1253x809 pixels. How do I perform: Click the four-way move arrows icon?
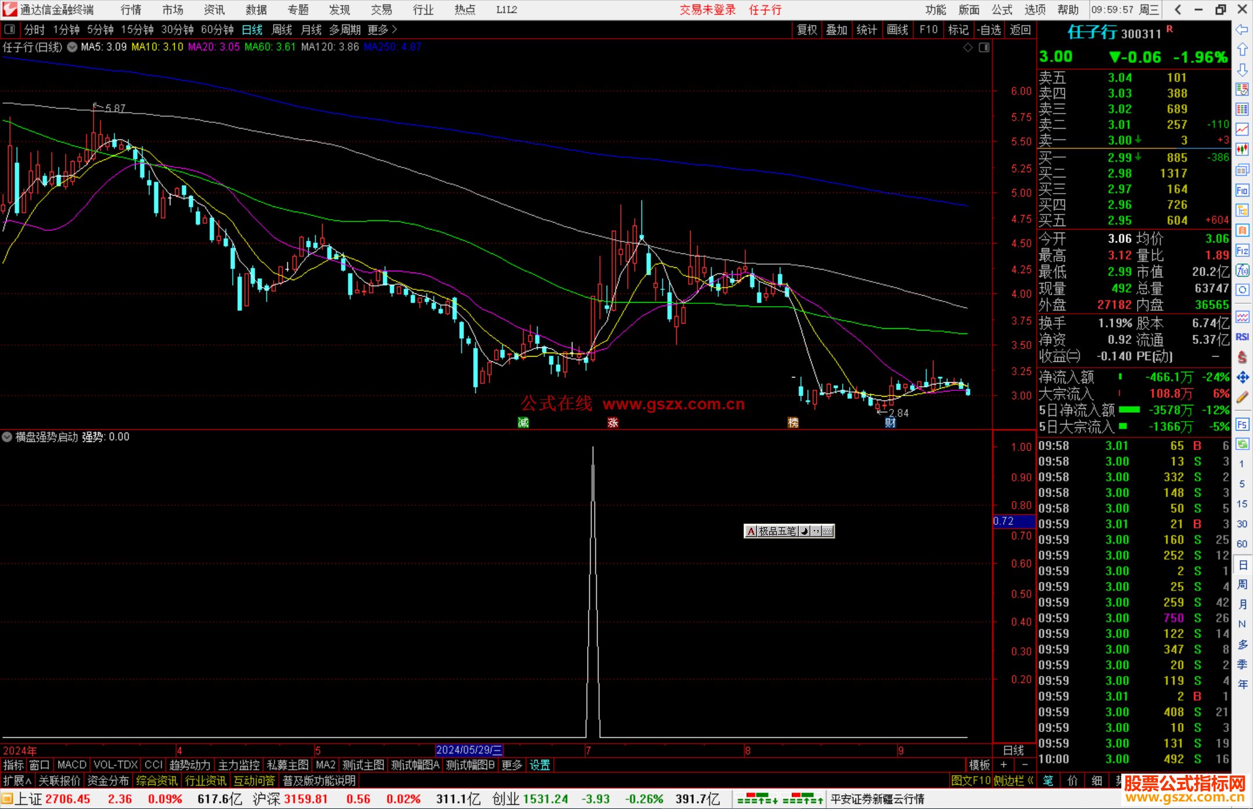[1242, 378]
